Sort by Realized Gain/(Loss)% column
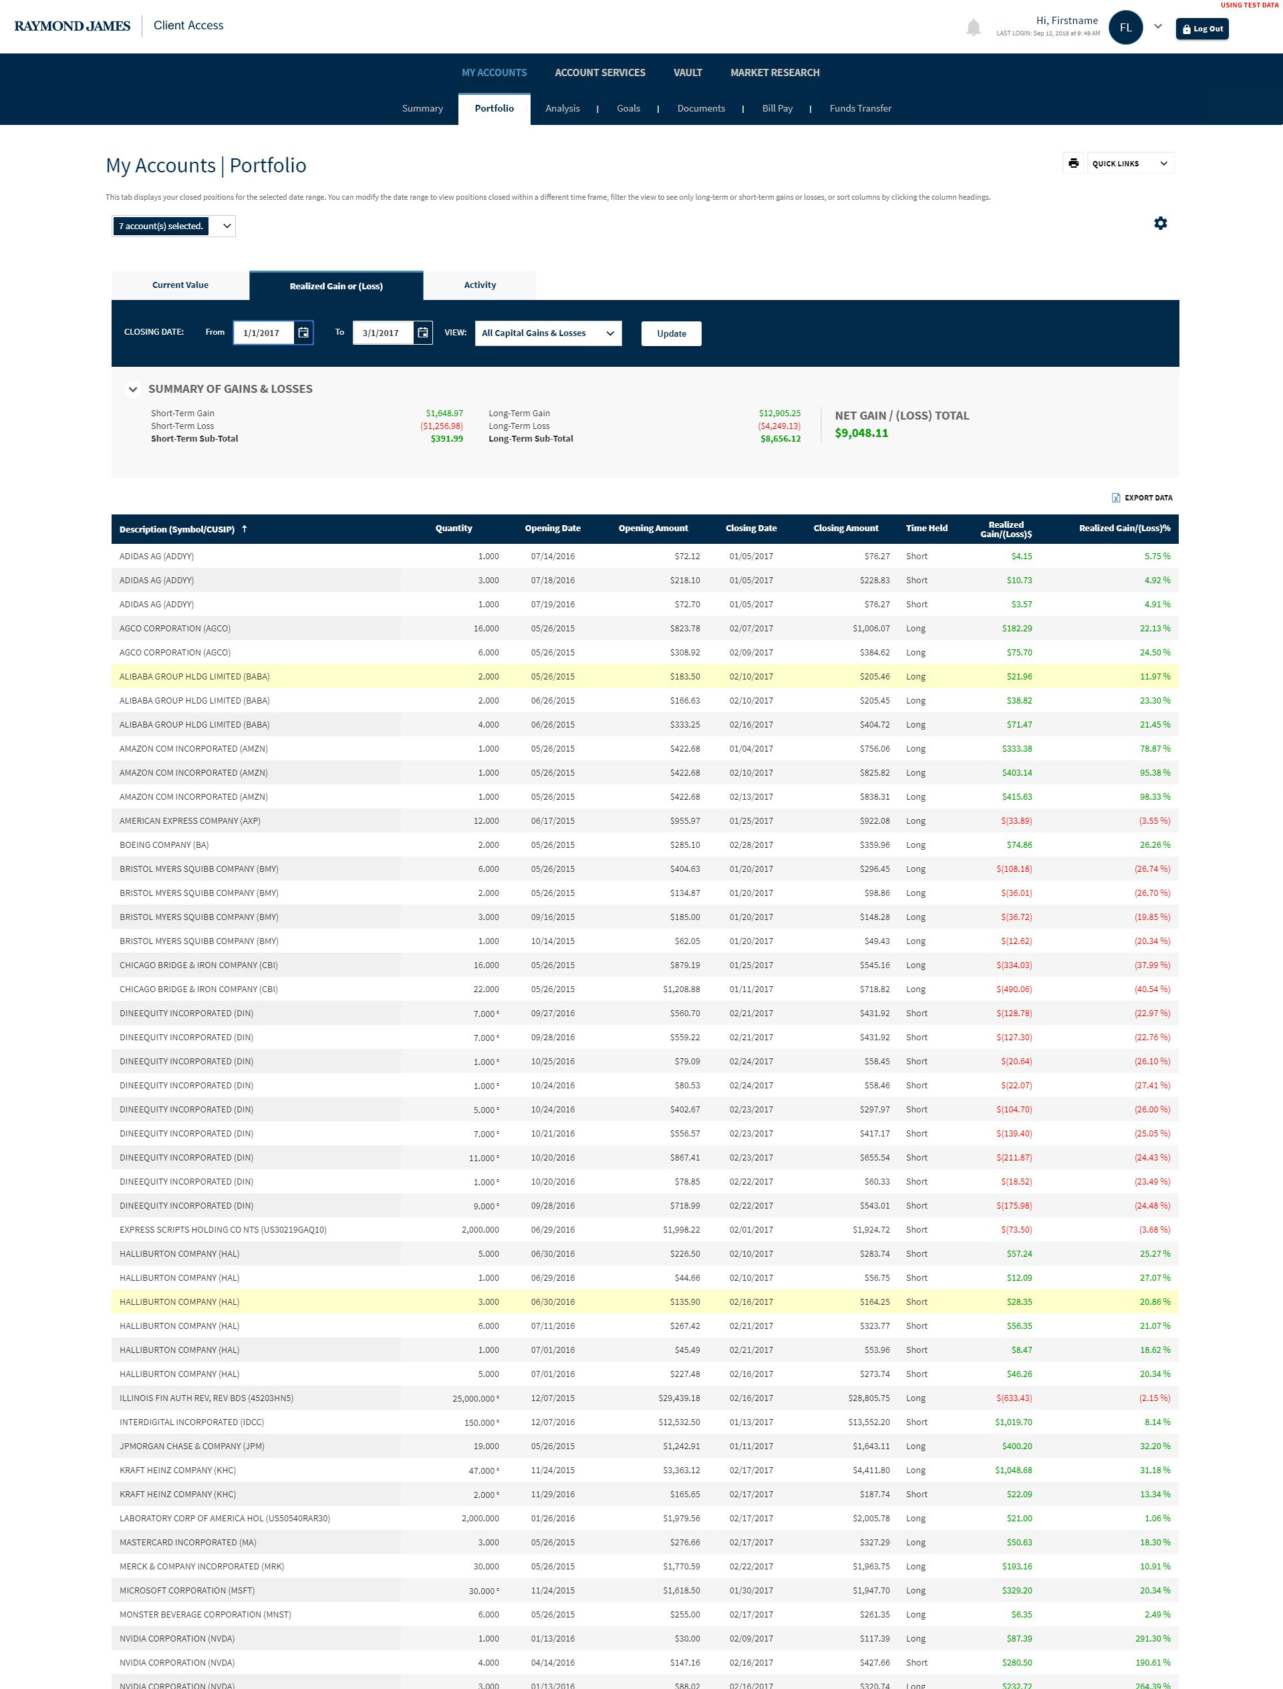 tap(1124, 528)
